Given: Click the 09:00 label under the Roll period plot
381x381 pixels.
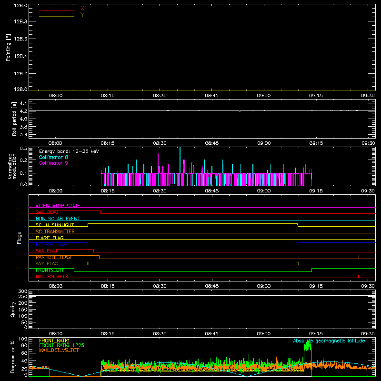Looking at the screenshot, I should (x=264, y=143).
